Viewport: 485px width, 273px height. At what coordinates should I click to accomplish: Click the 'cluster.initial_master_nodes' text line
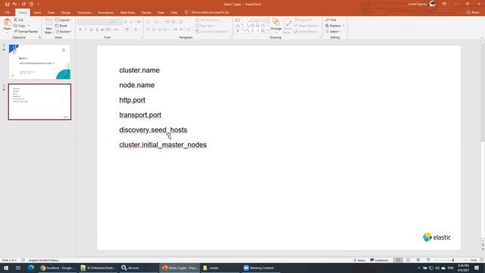coord(163,145)
